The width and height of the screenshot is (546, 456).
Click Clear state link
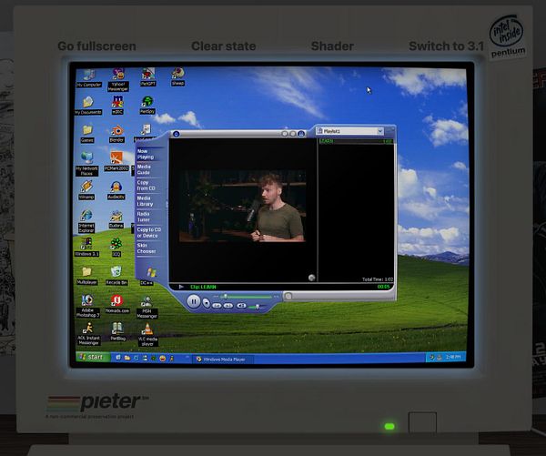click(224, 46)
